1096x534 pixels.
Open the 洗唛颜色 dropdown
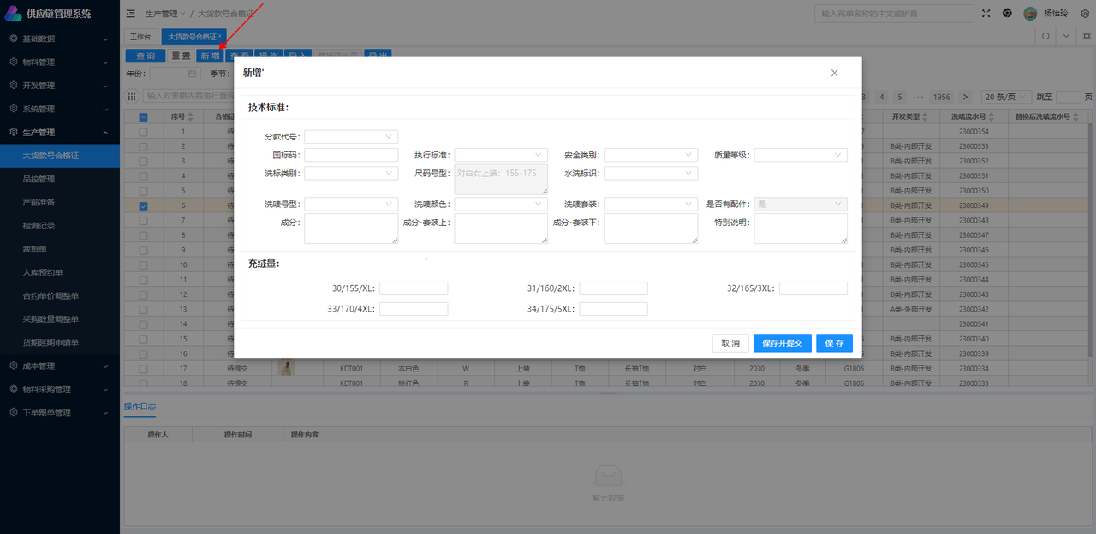click(x=501, y=205)
